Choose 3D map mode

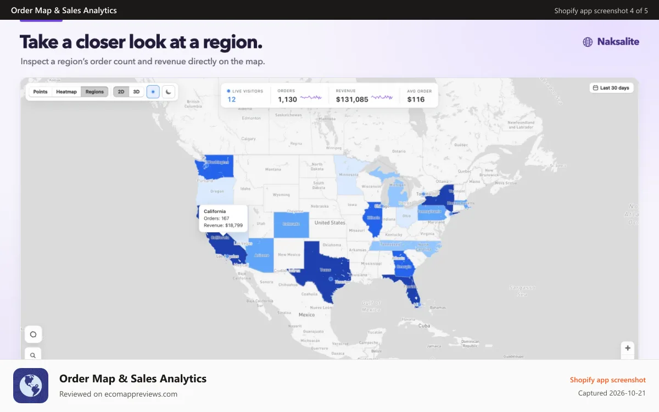coord(136,92)
